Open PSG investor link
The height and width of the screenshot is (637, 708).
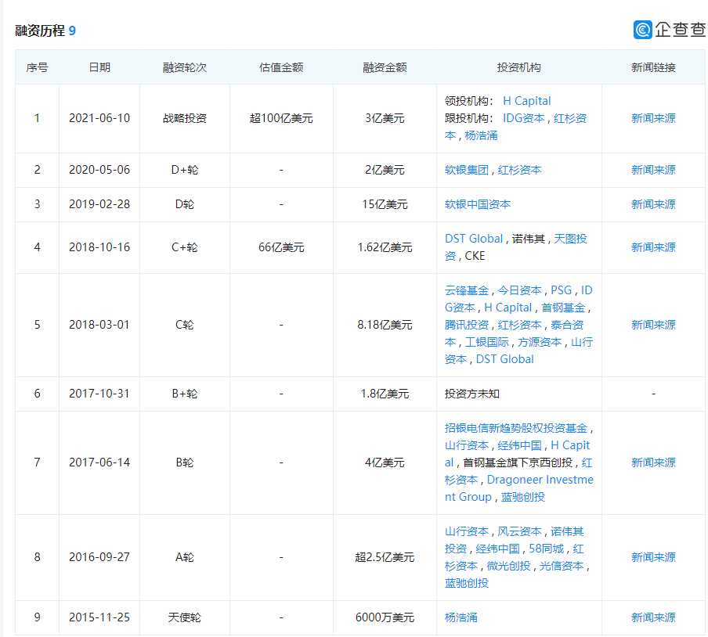click(x=562, y=290)
